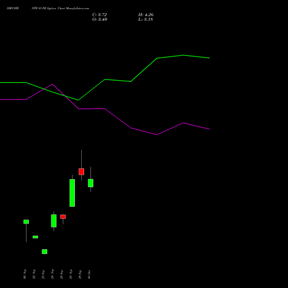The image size is (288, 288).
Task: Click the "24 Sep" date axis label
Action: [x=52, y=274]
